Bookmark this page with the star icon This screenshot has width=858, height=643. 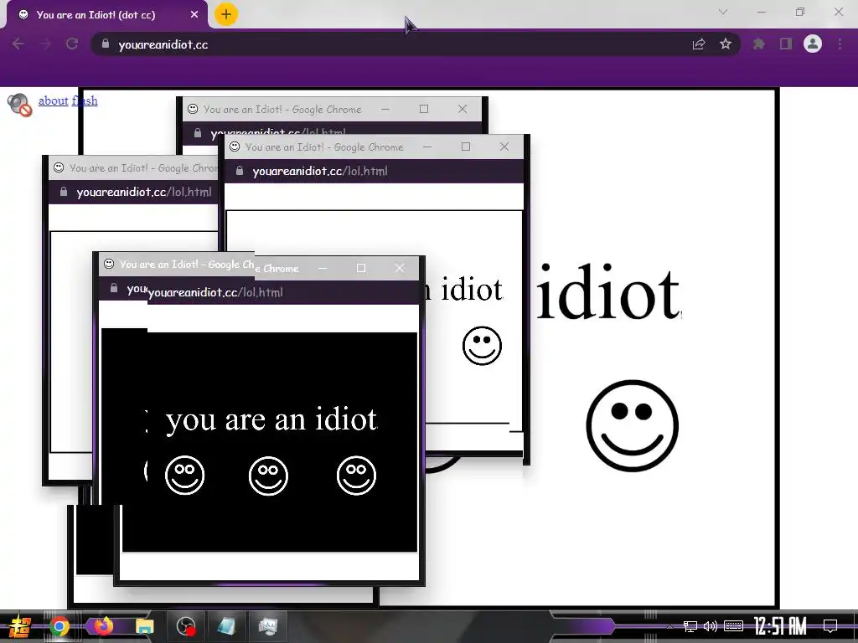point(726,44)
